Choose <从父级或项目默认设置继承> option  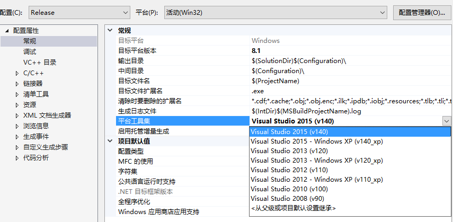pyautogui.click(x=350, y=208)
